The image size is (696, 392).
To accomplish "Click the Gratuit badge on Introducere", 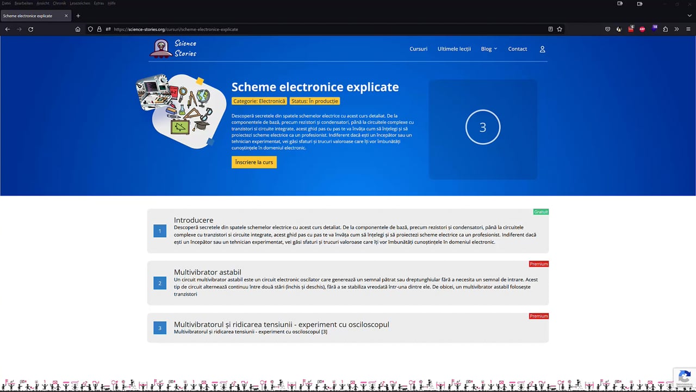I will point(541,212).
